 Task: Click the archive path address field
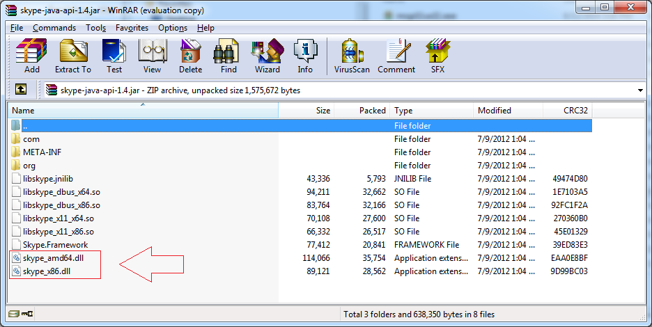click(345, 90)
